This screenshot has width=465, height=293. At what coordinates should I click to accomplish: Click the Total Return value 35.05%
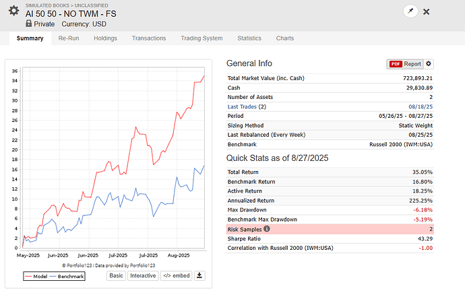(x=423, y=172)
